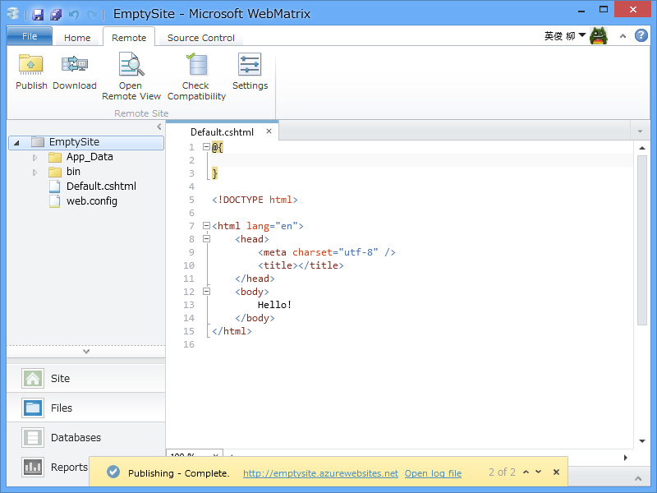
Task: Click the editor vertical scrollbar thumb
Action: (x=642, y=240)
